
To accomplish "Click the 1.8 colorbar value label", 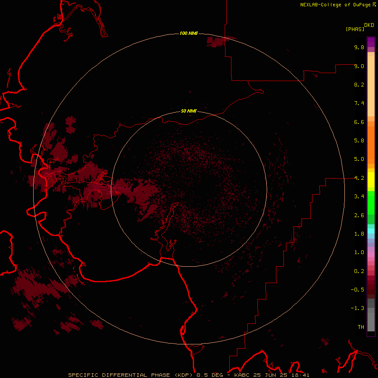I will pyautogui.click(x=359, y=234).
